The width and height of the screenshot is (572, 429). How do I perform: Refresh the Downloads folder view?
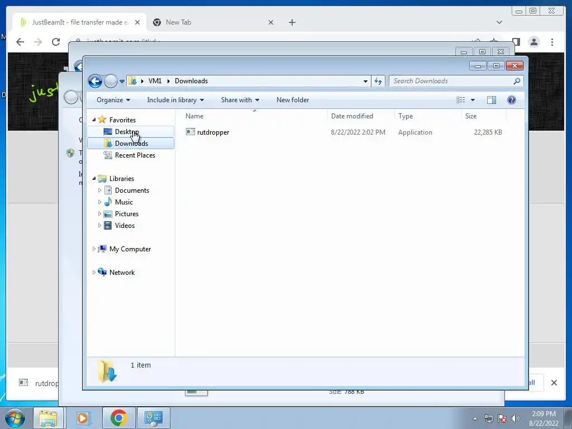click(x=378, y=82)
